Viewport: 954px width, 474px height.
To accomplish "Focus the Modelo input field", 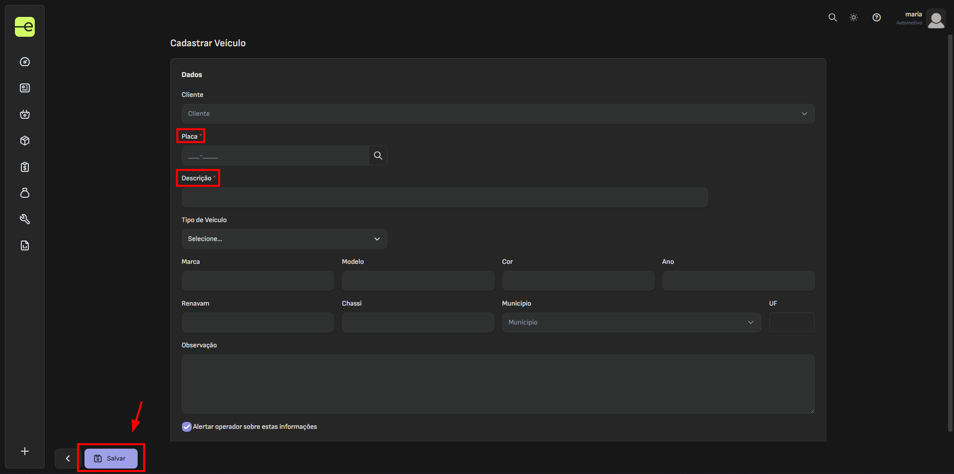I will click(418, 281).
